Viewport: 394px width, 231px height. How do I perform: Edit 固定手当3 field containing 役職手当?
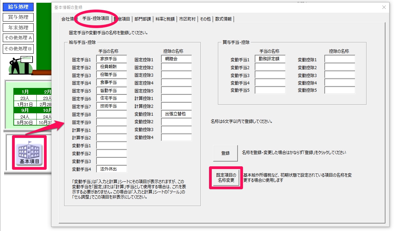pyautogui.click(x=112, y=75)
